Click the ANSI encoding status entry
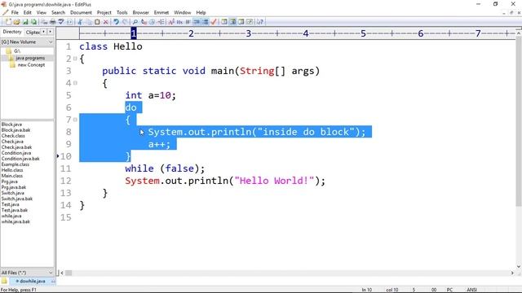Viewport: 522px width, 293px height. [x=471, y=290]
